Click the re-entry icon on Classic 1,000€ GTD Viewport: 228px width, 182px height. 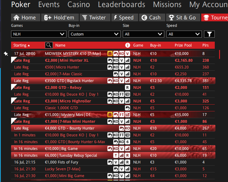click(128, 108)
